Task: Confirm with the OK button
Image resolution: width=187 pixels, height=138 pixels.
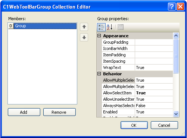Action: pyautogui.click(x=134, y=125)
